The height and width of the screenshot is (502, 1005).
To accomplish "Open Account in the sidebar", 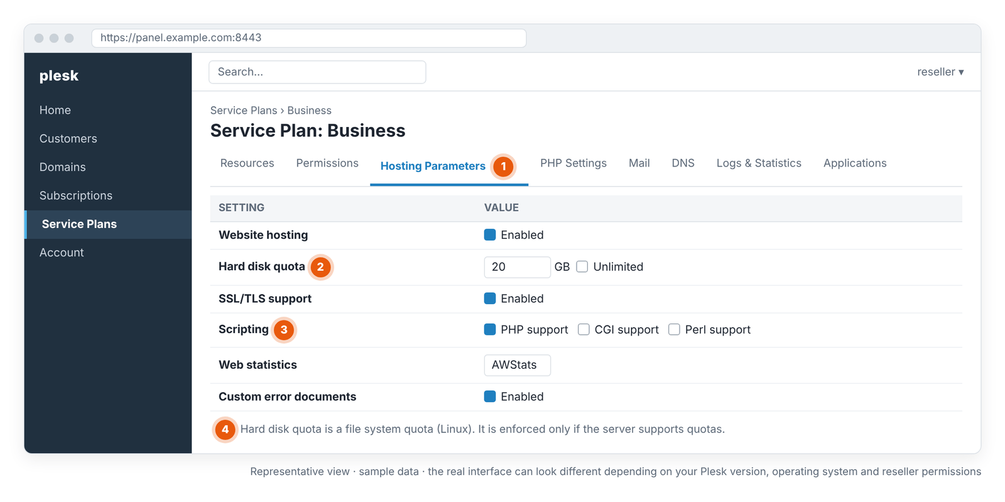I will point(108,253).
